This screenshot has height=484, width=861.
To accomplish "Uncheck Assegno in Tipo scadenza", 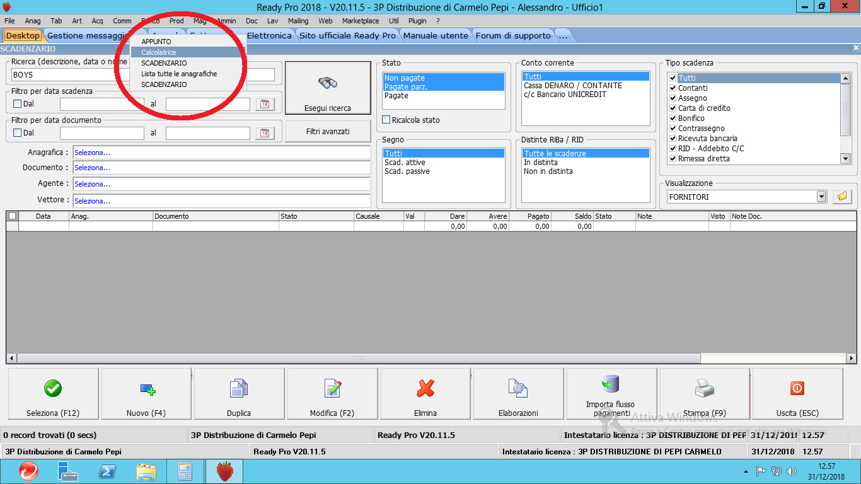I will coord(673,98).
